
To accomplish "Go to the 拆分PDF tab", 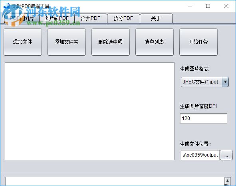I will tap(123, 18).
